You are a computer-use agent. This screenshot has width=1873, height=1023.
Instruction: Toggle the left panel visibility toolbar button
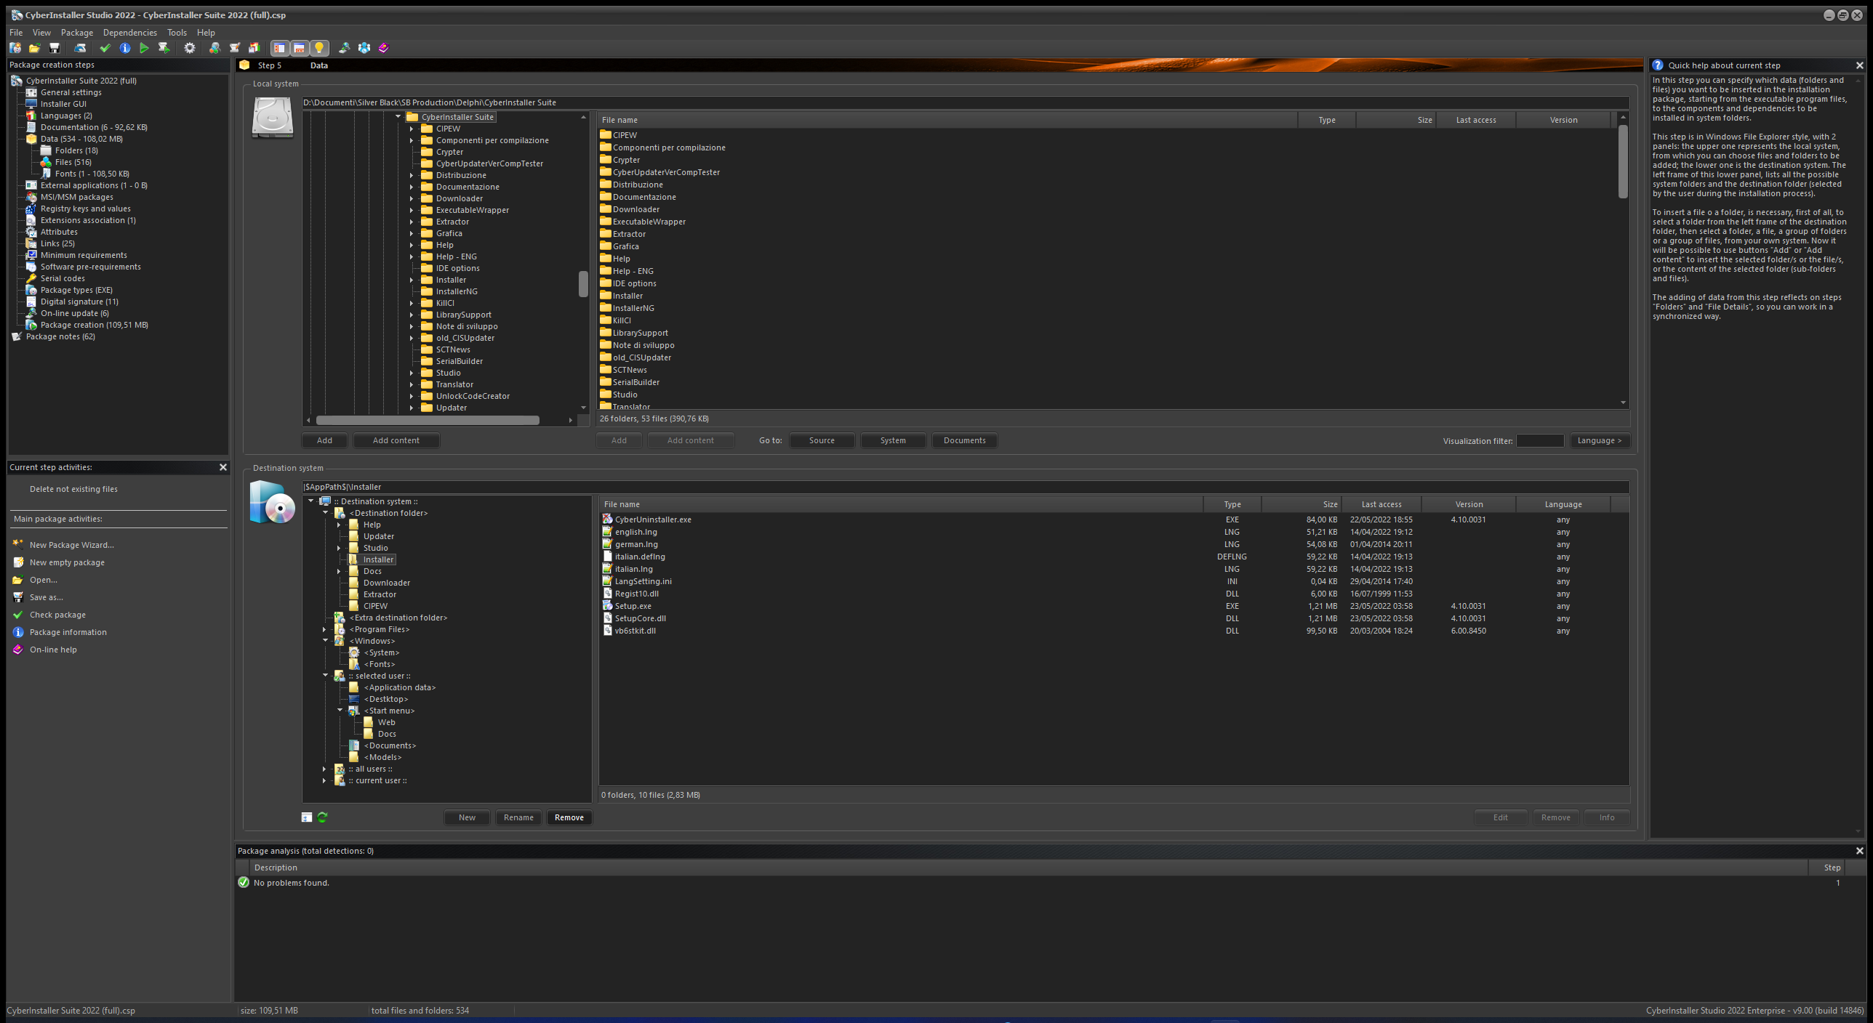point(280,48)
